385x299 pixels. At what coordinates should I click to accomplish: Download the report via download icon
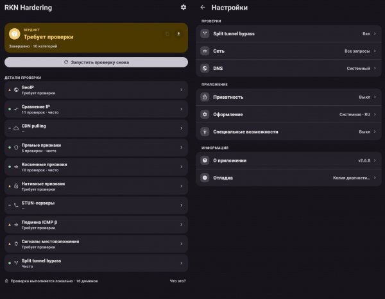[179, 34]
